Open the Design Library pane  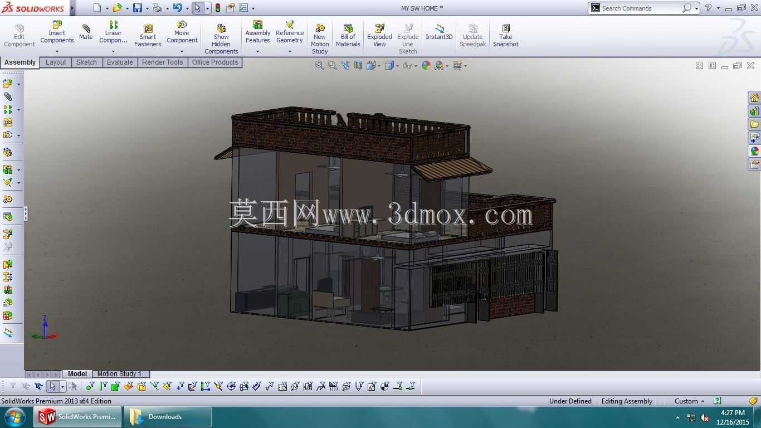754,111
